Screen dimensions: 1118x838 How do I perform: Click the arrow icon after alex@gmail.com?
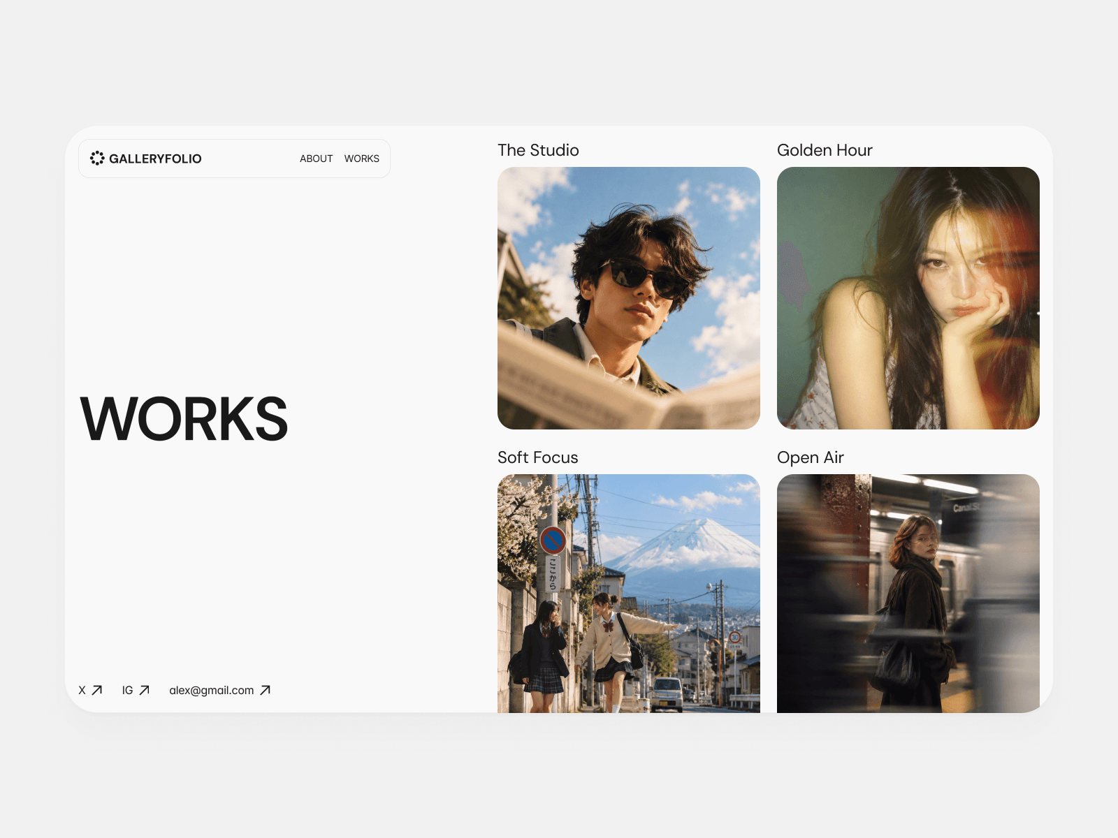266,690
